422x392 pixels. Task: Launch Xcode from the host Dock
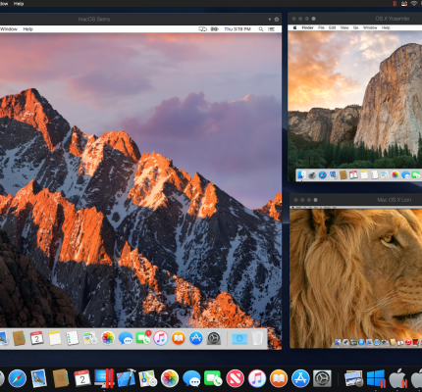(126, 378)
